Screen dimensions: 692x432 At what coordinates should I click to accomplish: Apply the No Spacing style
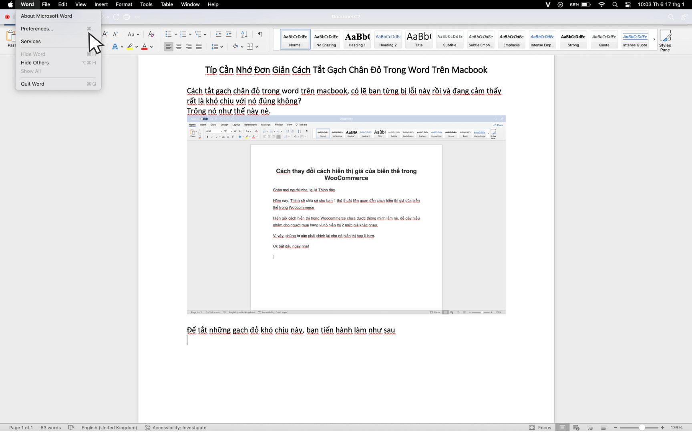coord(326,39)
